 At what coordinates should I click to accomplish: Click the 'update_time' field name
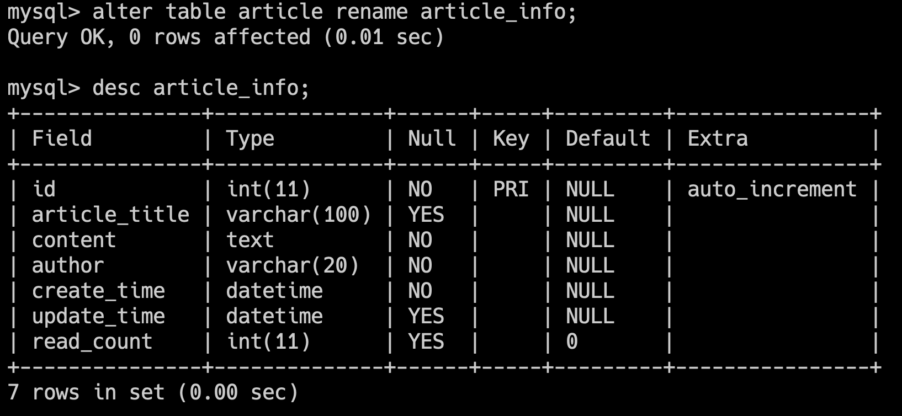(x=98, y=316)
